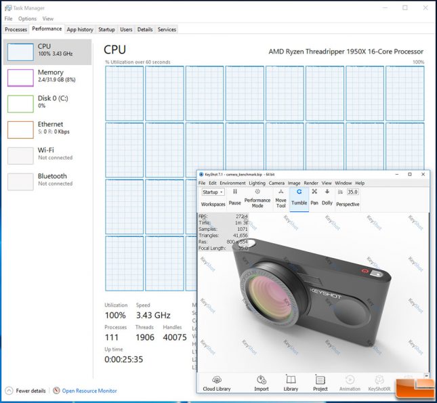Select the Performance tab
Viewport: 437px width, 403px height.
pos(47,28)
